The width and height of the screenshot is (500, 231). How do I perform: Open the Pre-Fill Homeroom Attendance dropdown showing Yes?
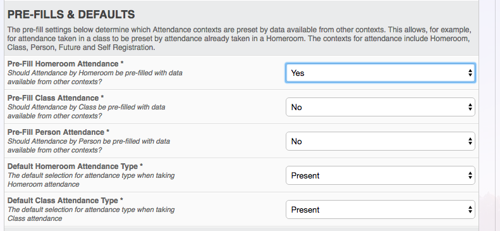380,73
